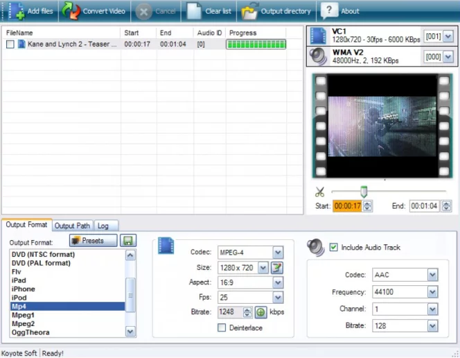Click the Add files label
The image size is (460, 358).
tap(40, 11)
